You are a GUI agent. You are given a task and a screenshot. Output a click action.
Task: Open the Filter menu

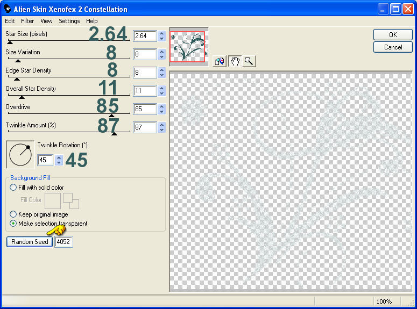coord(27,21)
